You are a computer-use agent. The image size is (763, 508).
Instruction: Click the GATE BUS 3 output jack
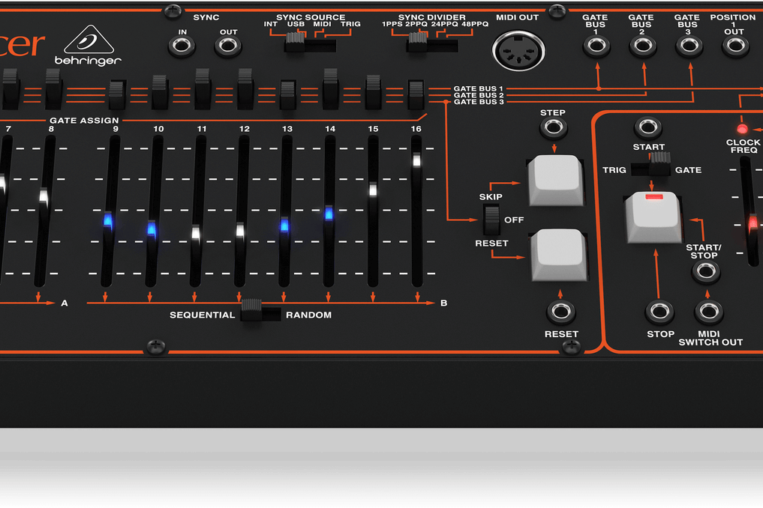(x=689, y=46)
